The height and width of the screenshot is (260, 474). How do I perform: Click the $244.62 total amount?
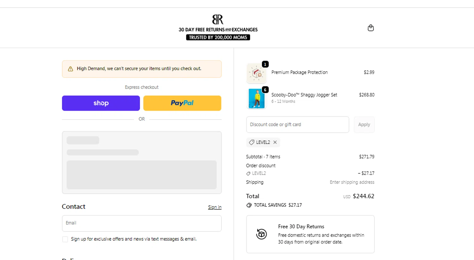[363, 196]
